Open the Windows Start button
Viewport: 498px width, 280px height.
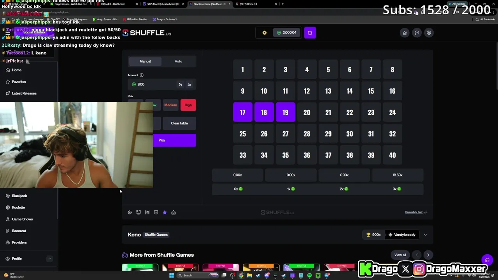171,275
